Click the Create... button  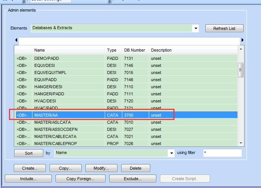(29, 168)
